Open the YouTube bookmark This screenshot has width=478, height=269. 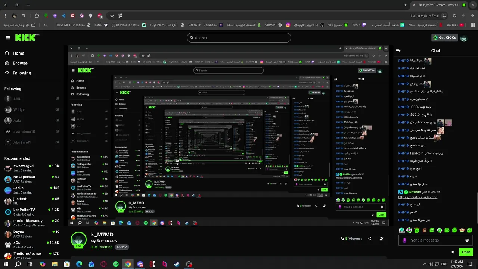pos(455,25)
